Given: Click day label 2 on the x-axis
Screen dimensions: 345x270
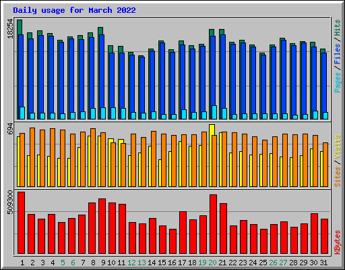Looking at the screenshot, I should pos(32,263).
